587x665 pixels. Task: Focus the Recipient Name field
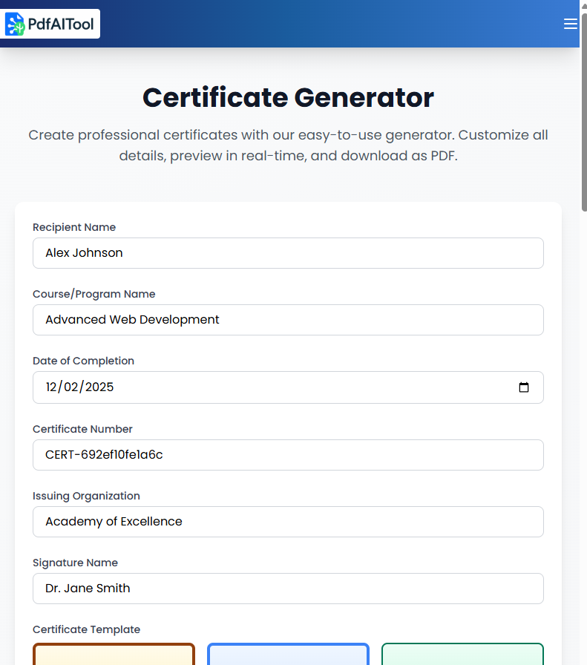(288, 253)
